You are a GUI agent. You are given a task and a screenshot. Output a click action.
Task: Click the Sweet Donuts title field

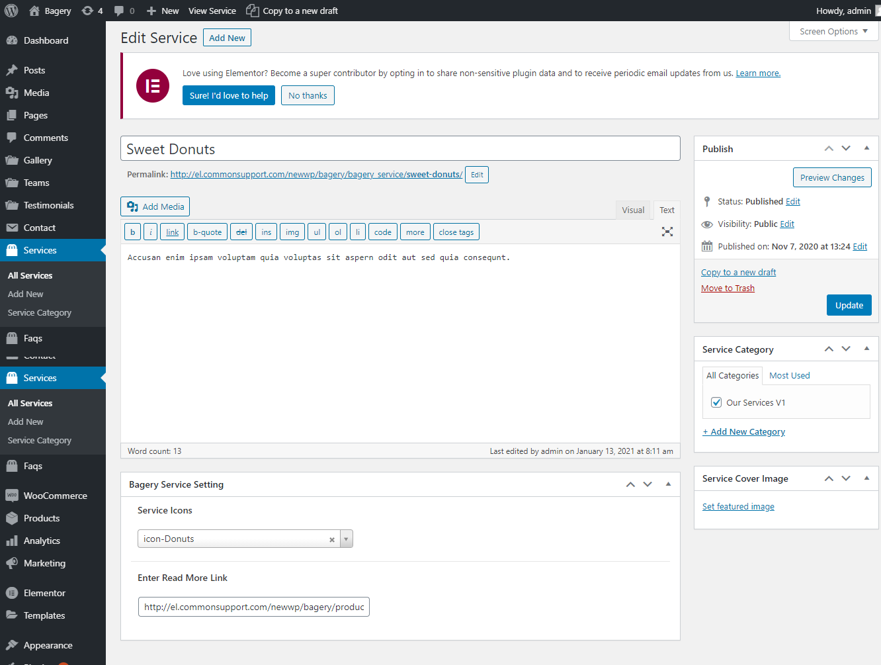click(x=400, y=149)
